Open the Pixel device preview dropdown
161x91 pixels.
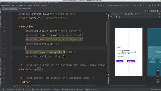click(138, 14)
